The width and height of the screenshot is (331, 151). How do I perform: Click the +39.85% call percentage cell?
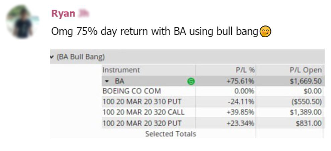point(240,112)
